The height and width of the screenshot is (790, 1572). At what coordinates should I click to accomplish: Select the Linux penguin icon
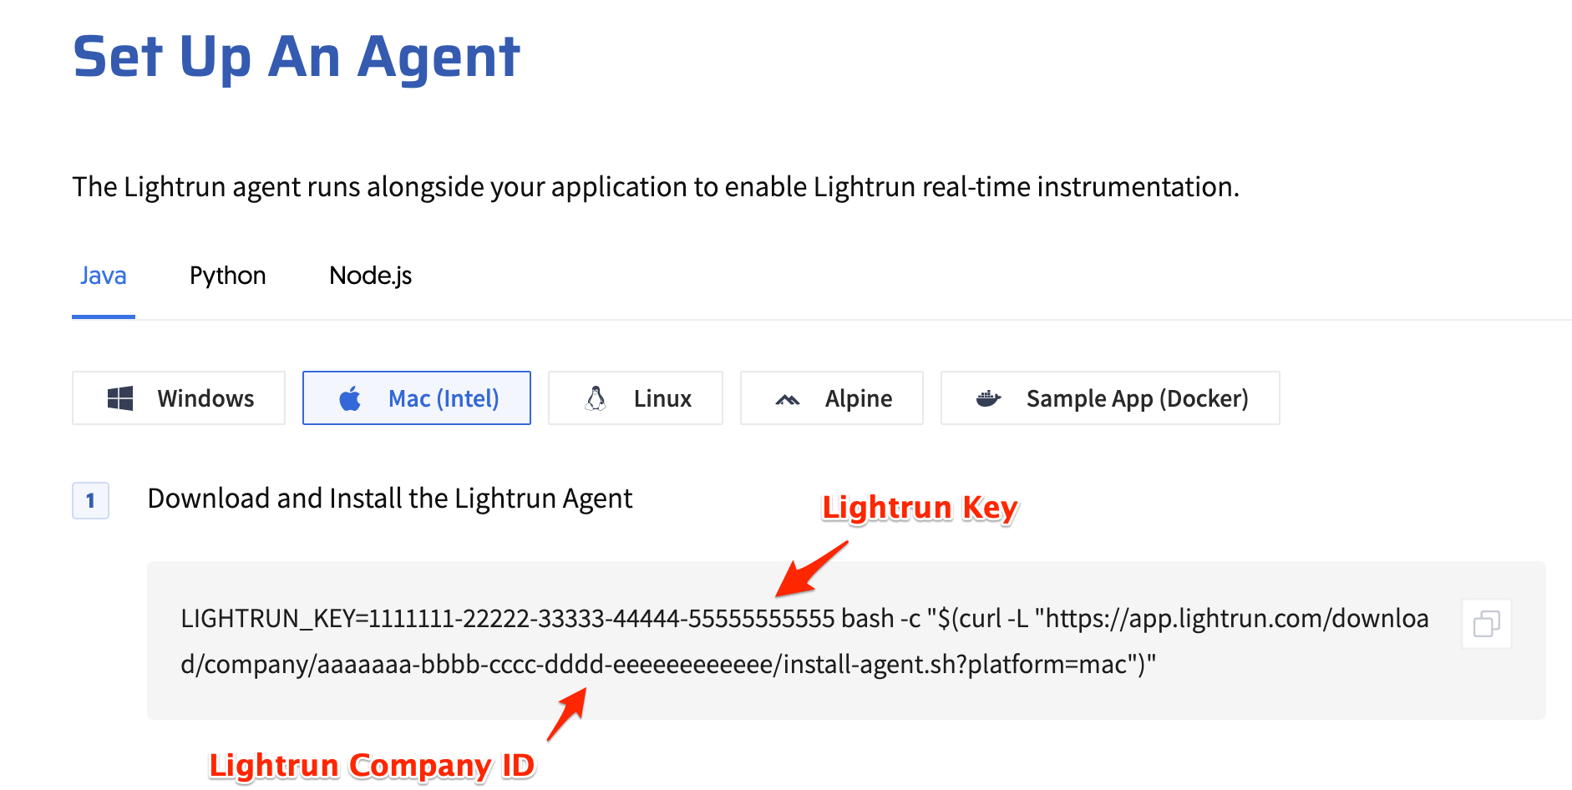point(596,398)
